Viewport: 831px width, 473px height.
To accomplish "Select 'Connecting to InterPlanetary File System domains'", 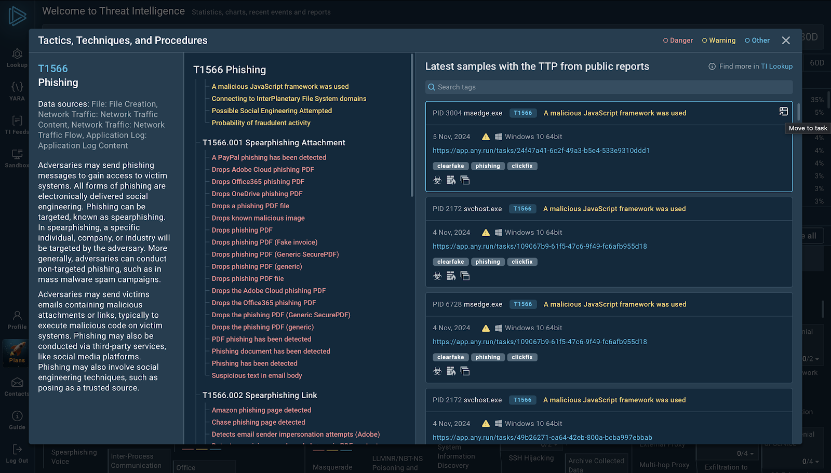I will [x=289, y=99].
